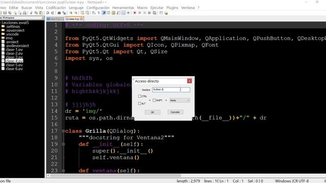326x183 pixels.
Task: Open the Ejecutar menu
Action: pyautogui.click(x=157, y=8)
